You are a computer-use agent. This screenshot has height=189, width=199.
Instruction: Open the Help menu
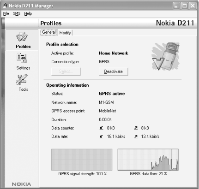[x=28, y=14]
